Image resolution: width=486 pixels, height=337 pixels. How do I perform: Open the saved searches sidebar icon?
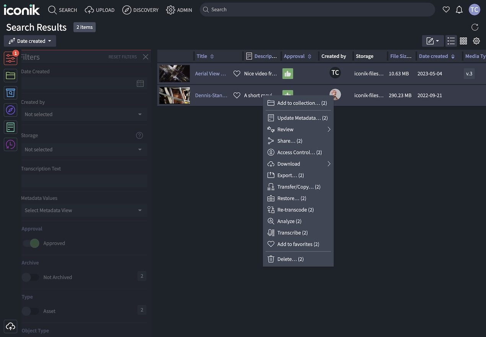coord(10,93)
